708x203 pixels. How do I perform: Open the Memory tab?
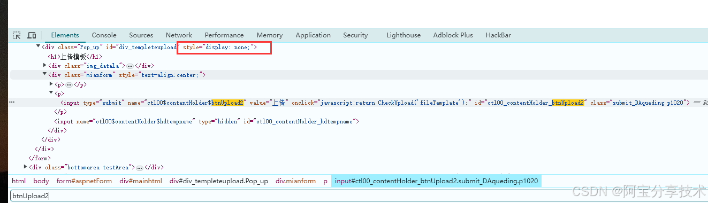click(269, 35)
